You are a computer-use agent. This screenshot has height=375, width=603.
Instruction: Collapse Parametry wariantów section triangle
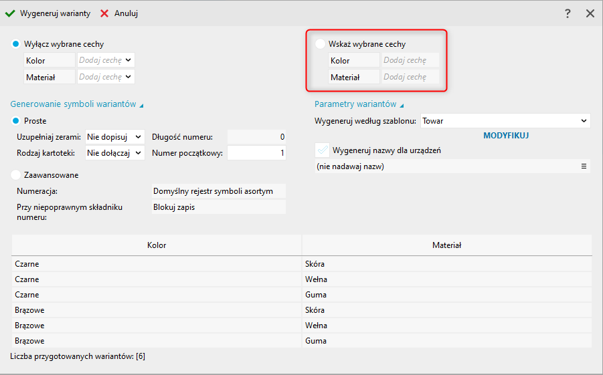click(x=402, y=105)
